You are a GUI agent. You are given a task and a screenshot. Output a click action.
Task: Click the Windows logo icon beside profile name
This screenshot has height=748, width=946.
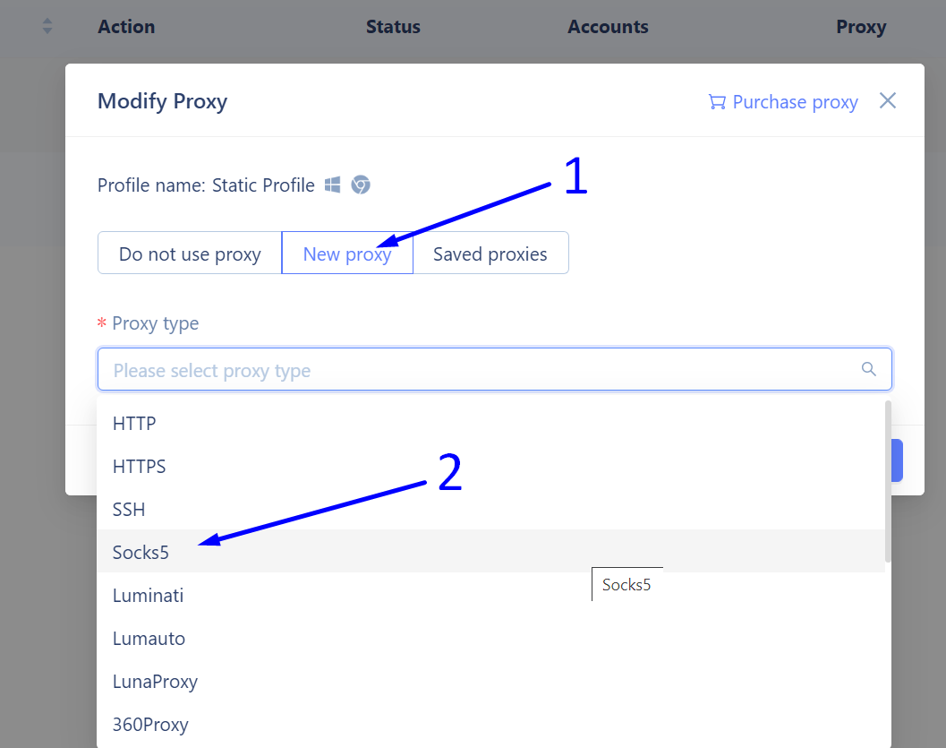(332, 185)
